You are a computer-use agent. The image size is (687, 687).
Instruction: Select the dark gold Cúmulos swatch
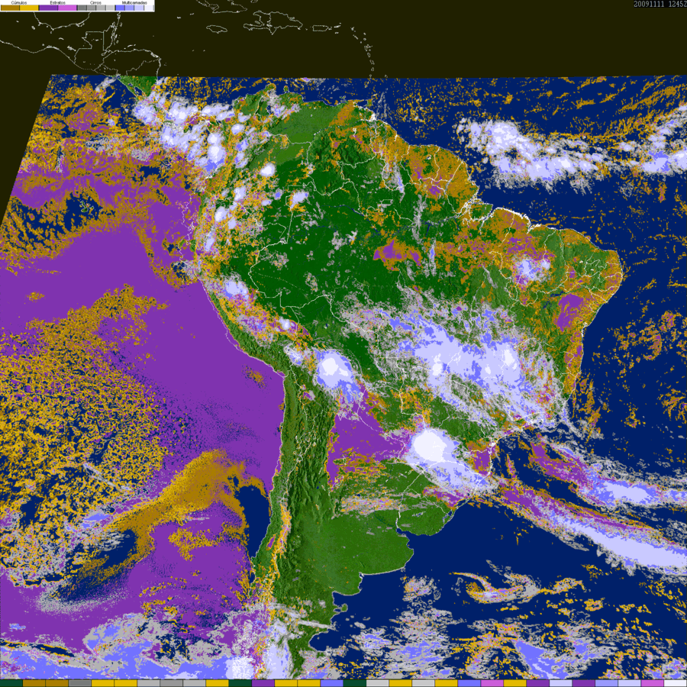(x=10, y=8)
